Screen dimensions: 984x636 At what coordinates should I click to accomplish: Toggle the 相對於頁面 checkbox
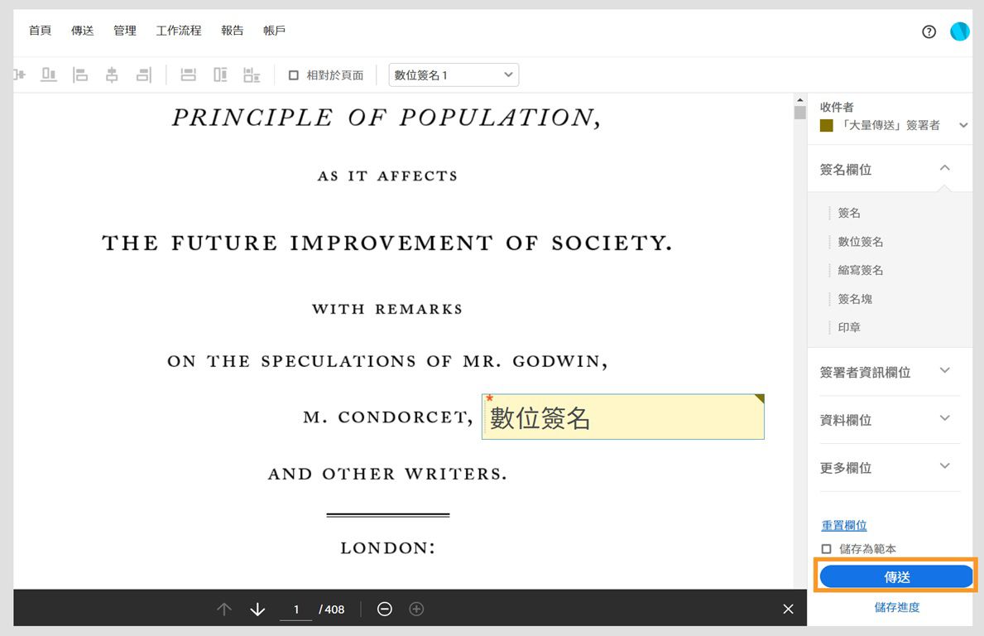pos(293,75)
